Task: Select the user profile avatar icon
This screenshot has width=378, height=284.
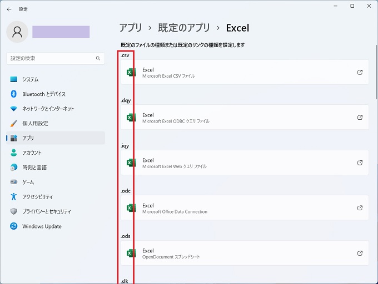Action: [17, 32]
